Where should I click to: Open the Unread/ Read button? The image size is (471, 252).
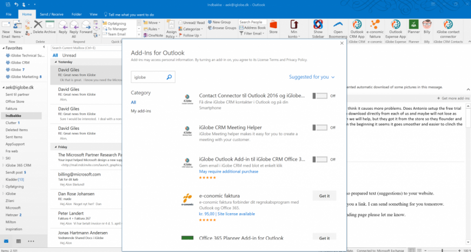(x=192, y=22)
